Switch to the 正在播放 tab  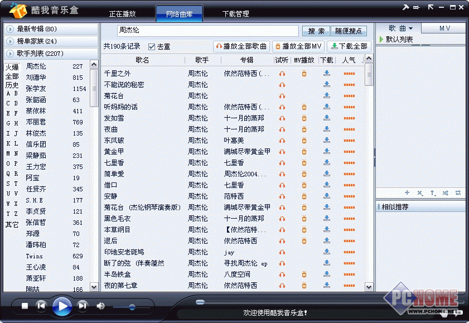(122, 14)
